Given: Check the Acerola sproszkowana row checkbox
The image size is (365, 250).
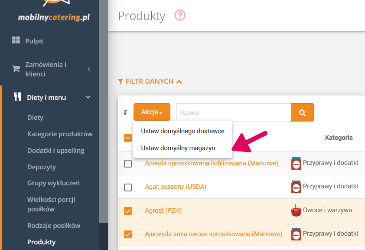Looking at the screenshot, I should tap(128, 164).
